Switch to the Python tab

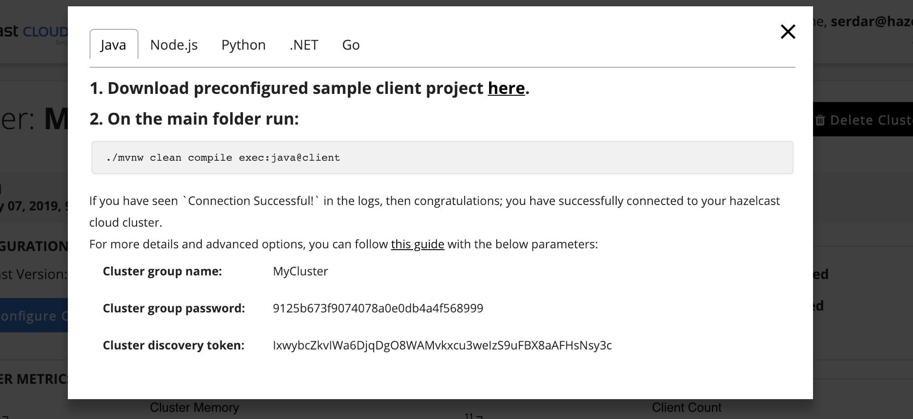243,45
